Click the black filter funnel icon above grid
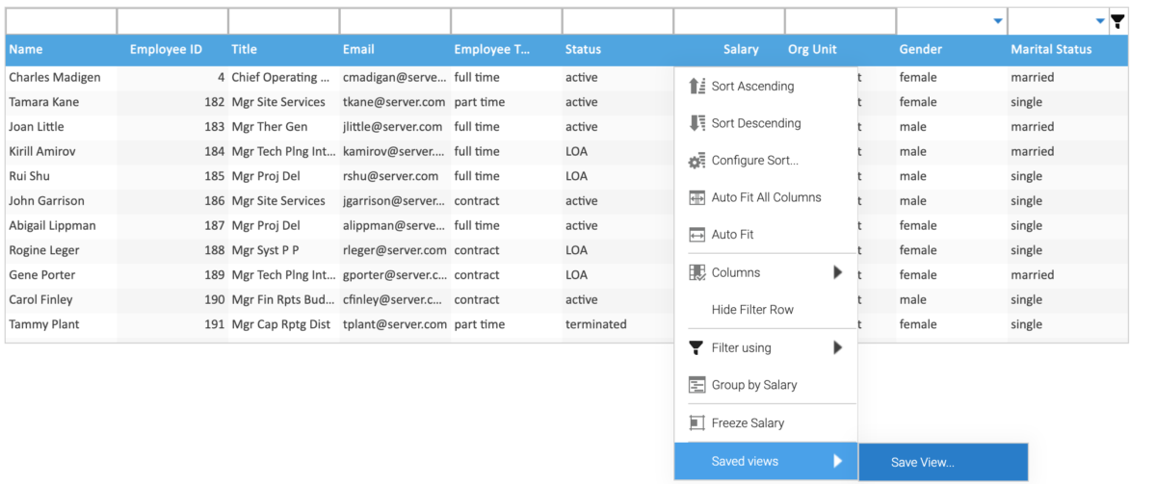 coord(1117,21)
